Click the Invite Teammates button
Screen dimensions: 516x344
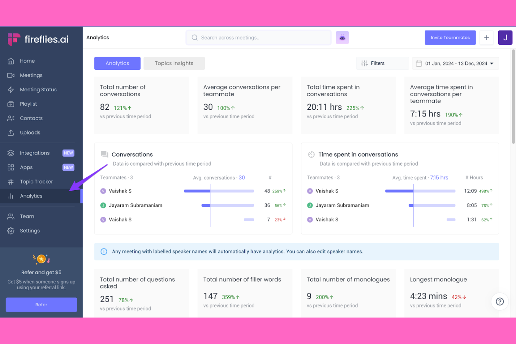[450, 37]
